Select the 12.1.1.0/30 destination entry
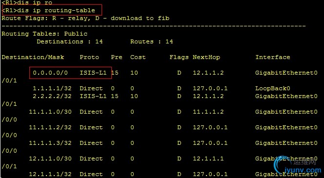This screenshot has width=324, height=178. [x=50, y=158]
